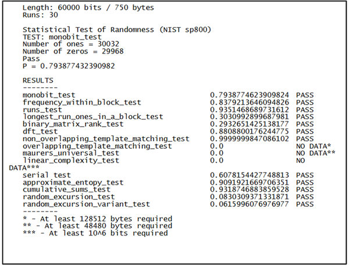Select the random_excursion_variant_test label

pos(86,205)
